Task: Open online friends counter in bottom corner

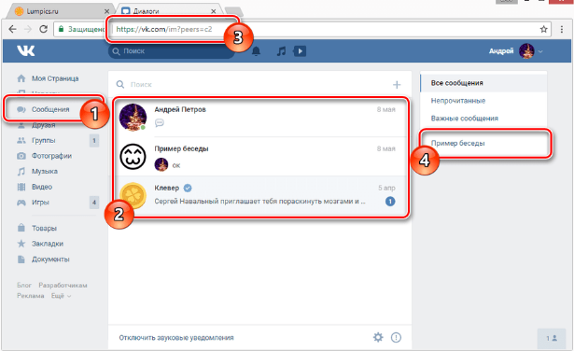Action: click(552, 338)
